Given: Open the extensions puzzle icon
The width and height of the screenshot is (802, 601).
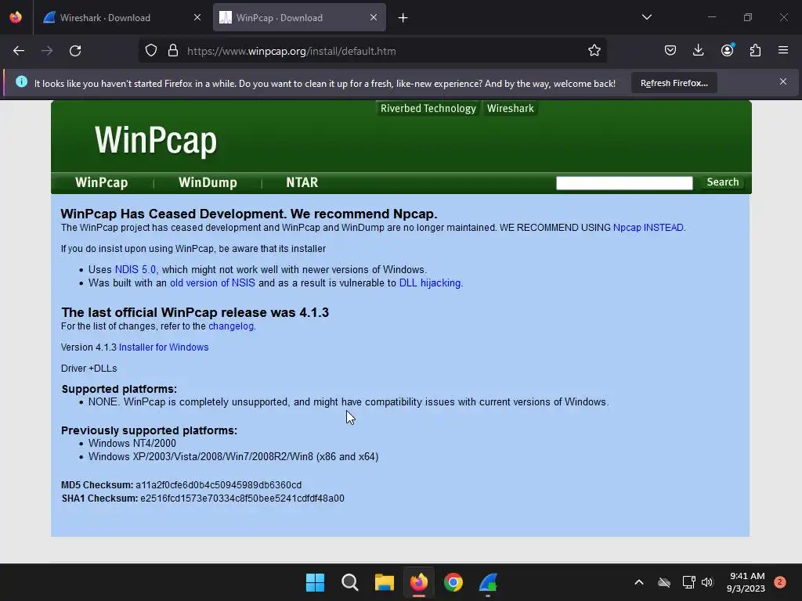Looking at the screenshot, I should [755, 51].
